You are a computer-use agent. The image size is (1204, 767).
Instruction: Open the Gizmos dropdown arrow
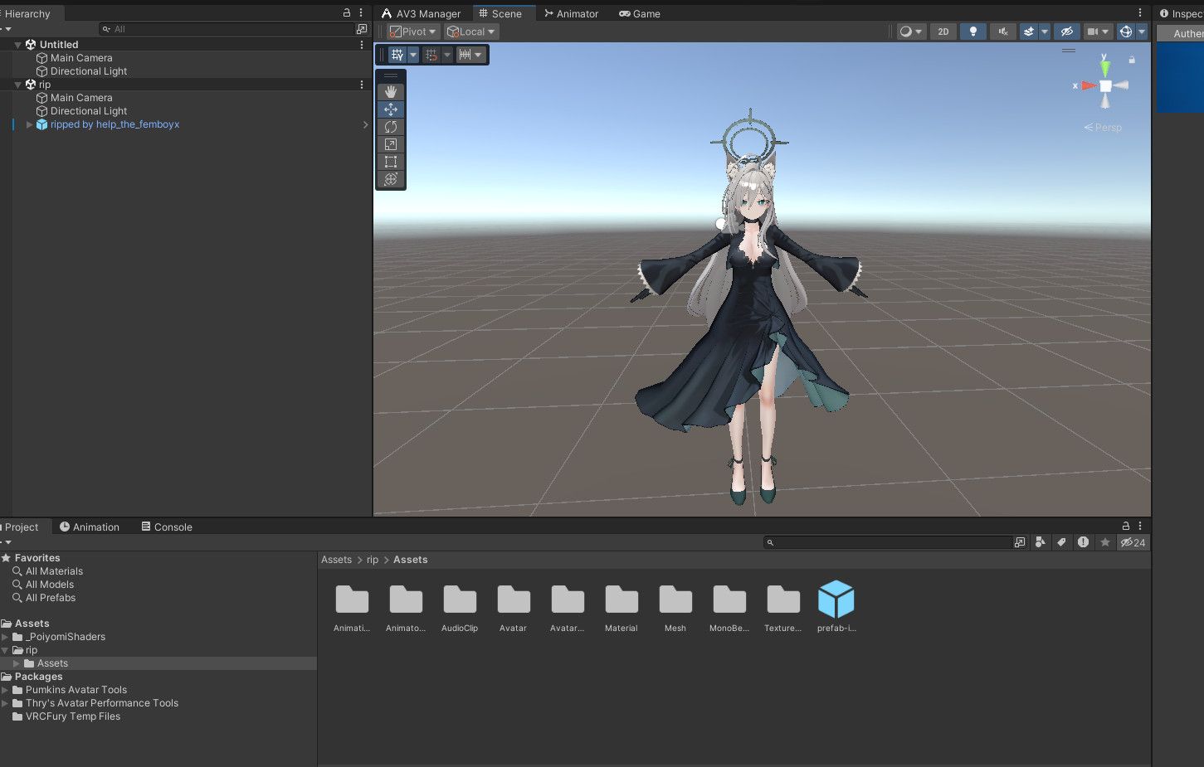pyautogui.click(x=1142, y=32)
